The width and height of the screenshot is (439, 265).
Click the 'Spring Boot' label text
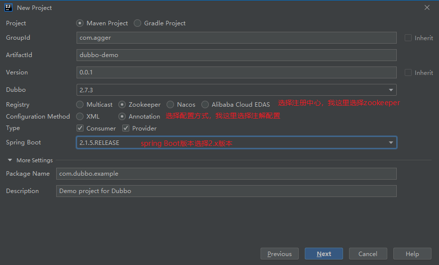tap(23, 142)
